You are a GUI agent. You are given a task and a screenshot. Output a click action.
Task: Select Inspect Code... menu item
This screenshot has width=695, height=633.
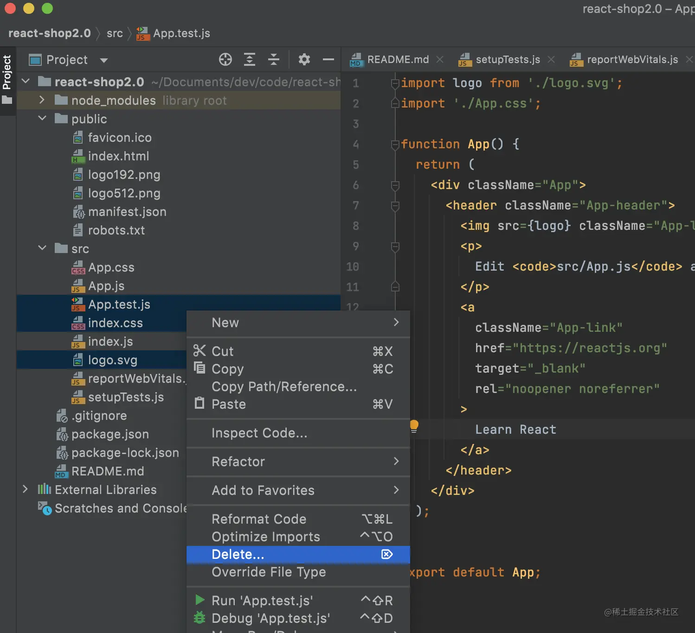pos(298,433)
